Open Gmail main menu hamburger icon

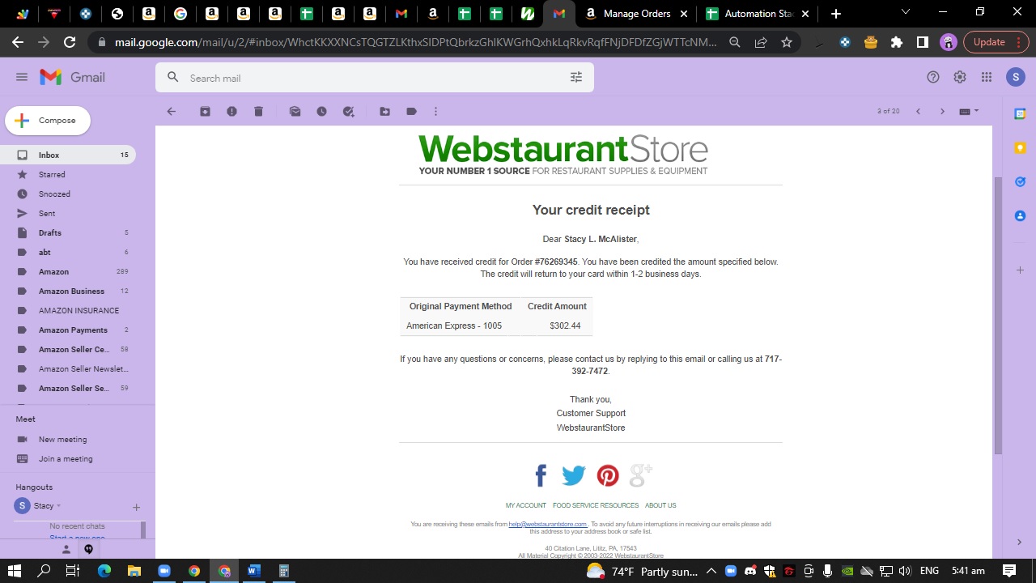(22, 77)
